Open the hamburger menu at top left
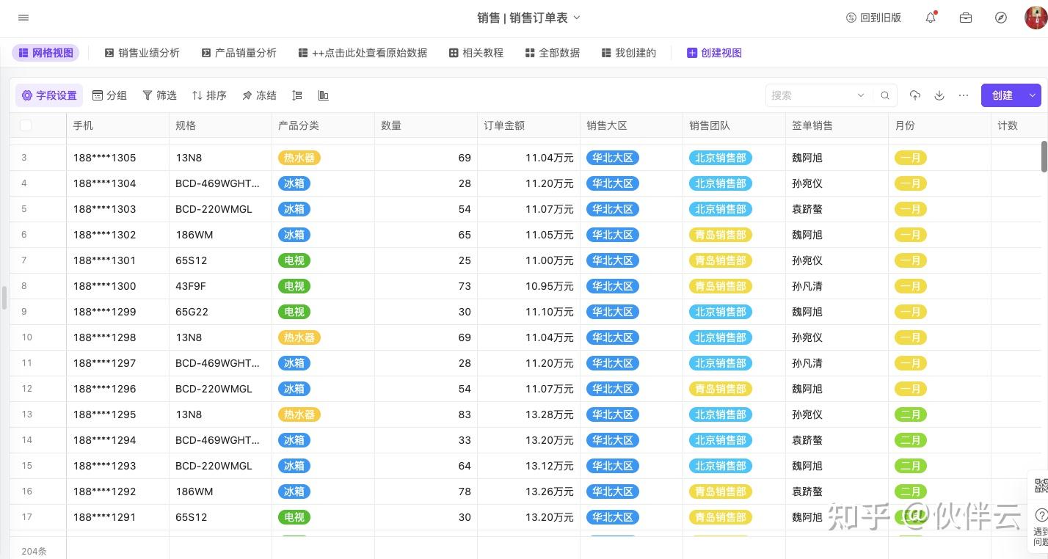The height and width of the screenshot is (559, 1048). click(23, 18)
